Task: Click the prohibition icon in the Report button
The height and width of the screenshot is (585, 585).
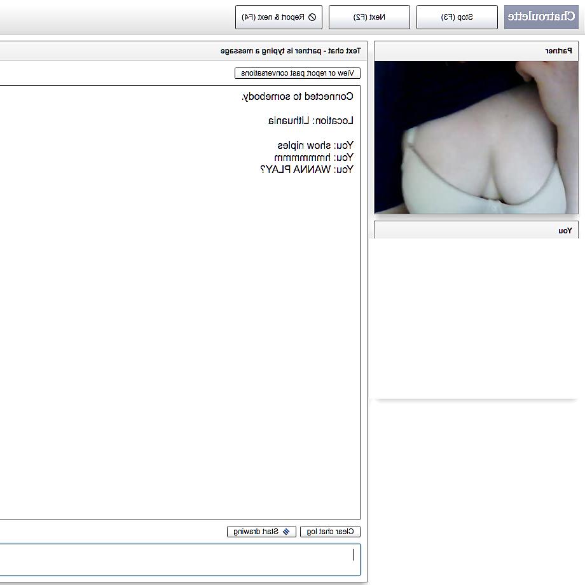Action: [x=312, y=17]
